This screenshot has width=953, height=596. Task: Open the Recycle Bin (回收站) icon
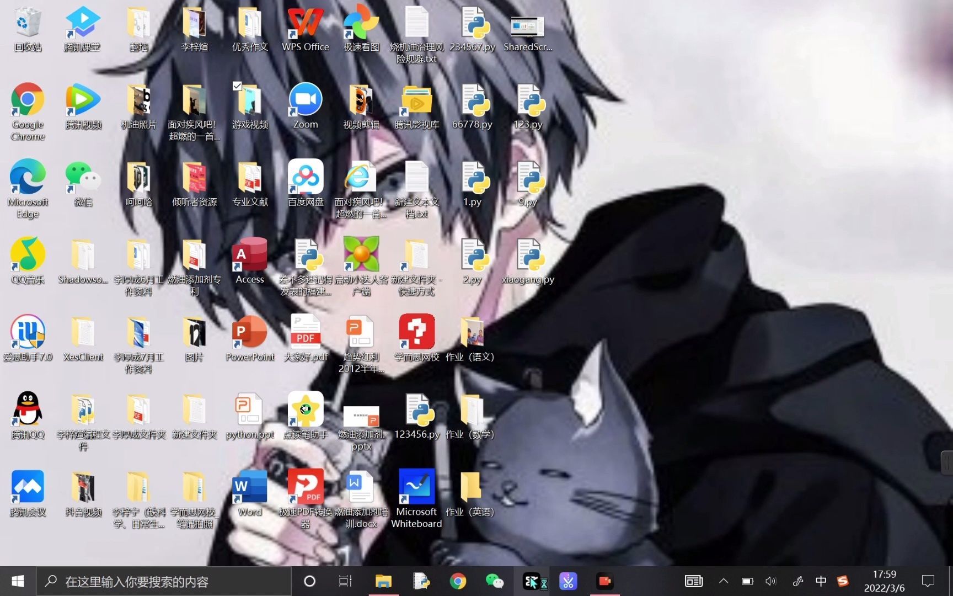coord(28,29)
